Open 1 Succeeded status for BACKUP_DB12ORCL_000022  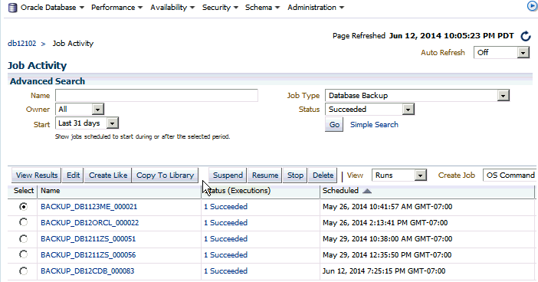(225, 223)
